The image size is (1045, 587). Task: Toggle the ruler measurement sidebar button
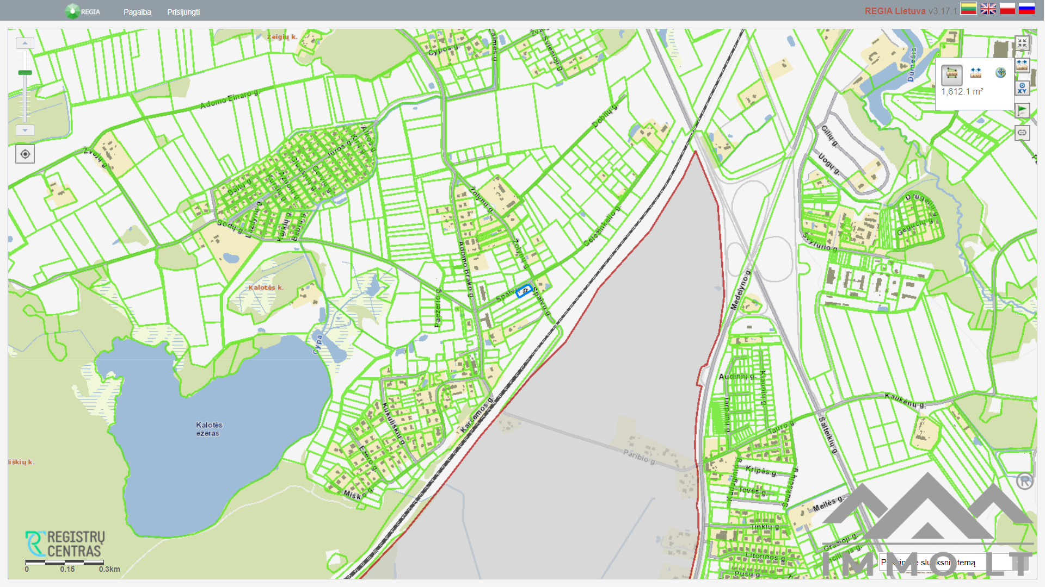click(1022, 66)
